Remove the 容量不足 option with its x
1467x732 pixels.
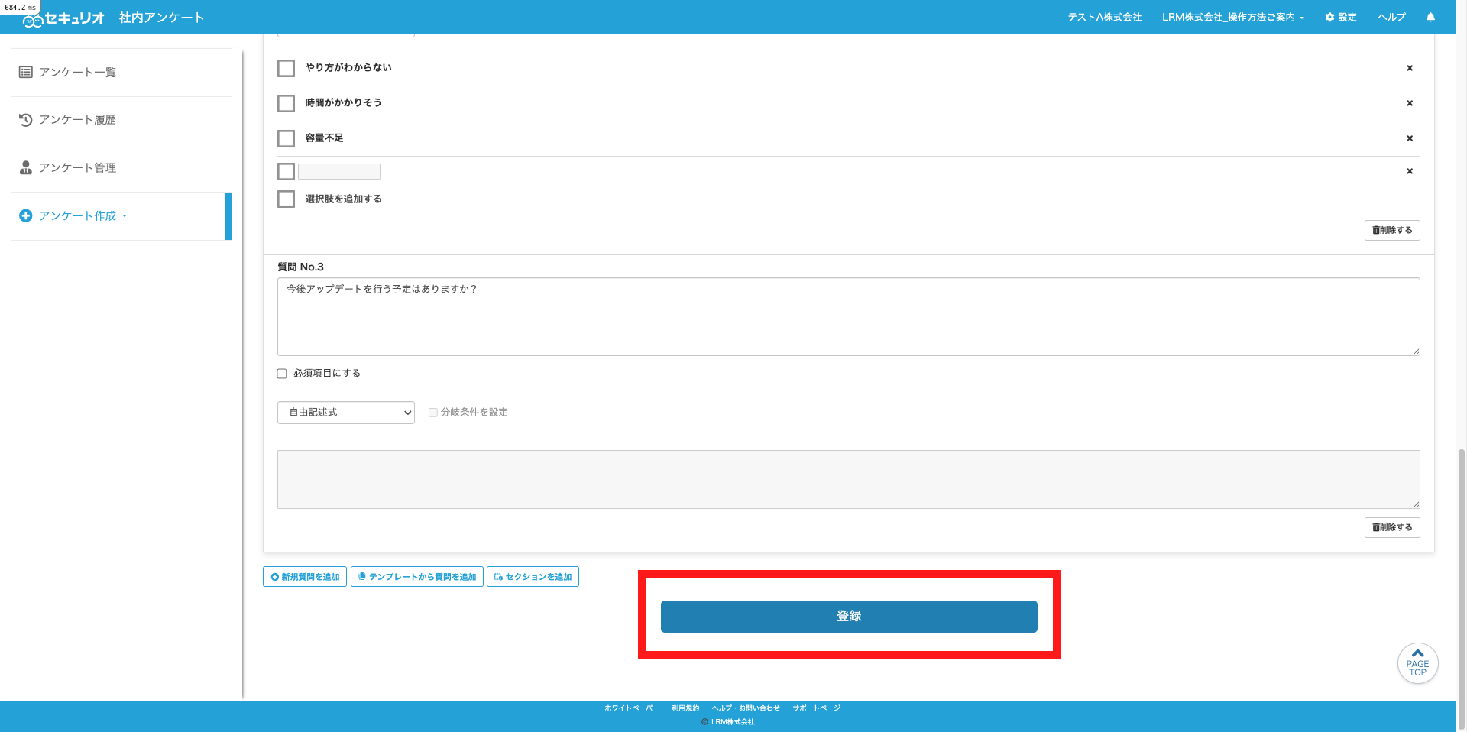point(1410,138)
